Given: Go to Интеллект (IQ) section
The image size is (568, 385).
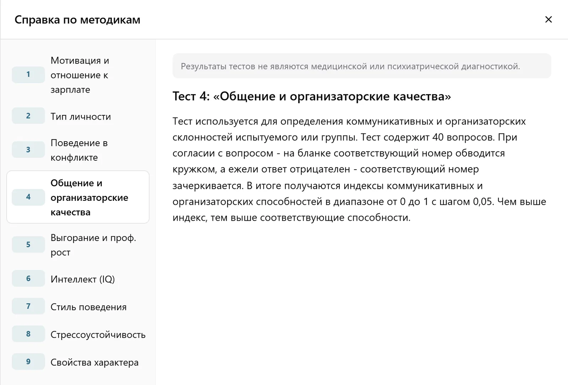Looking at the screenshot, I should 78,279.
